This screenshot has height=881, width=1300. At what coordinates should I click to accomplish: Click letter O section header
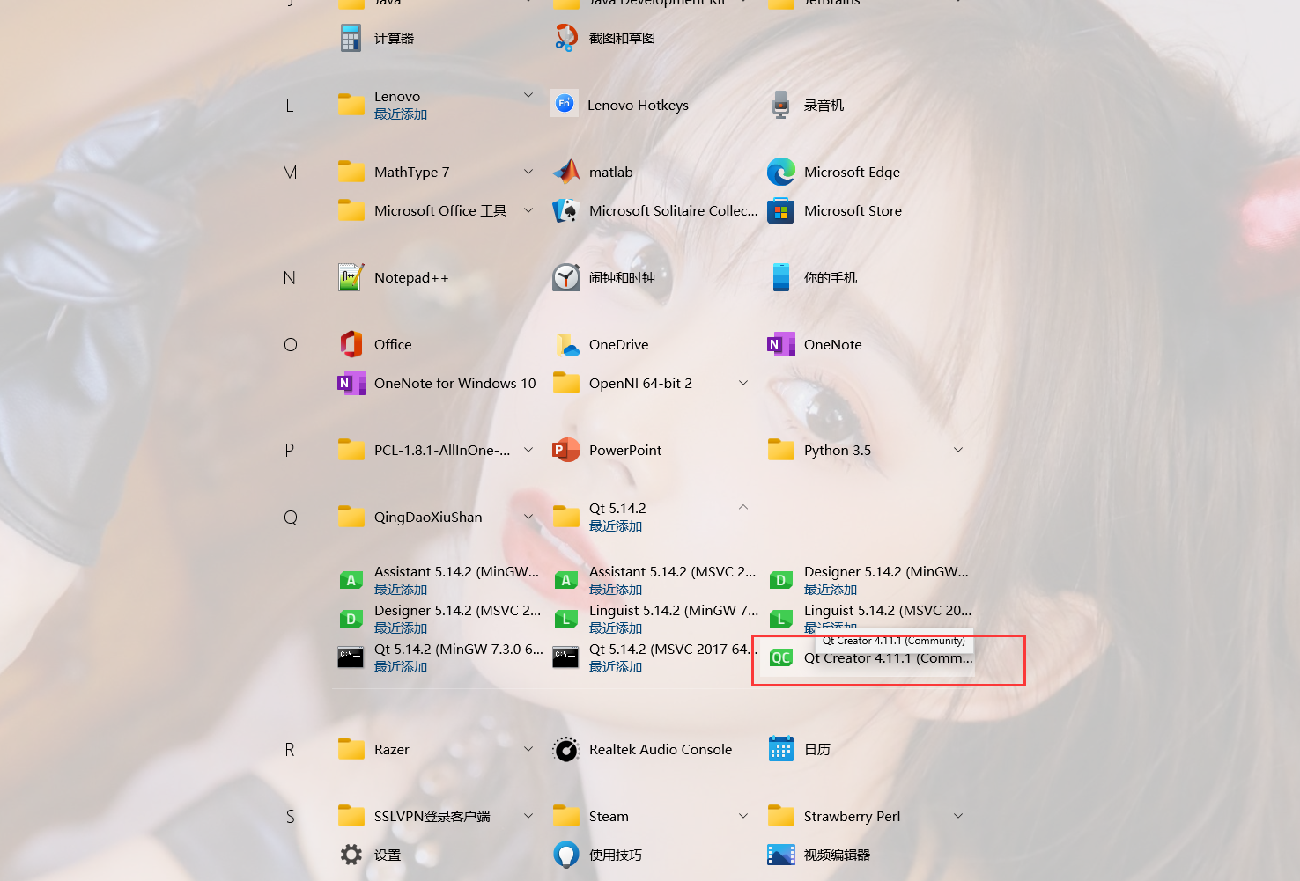[x=290, y=345]
